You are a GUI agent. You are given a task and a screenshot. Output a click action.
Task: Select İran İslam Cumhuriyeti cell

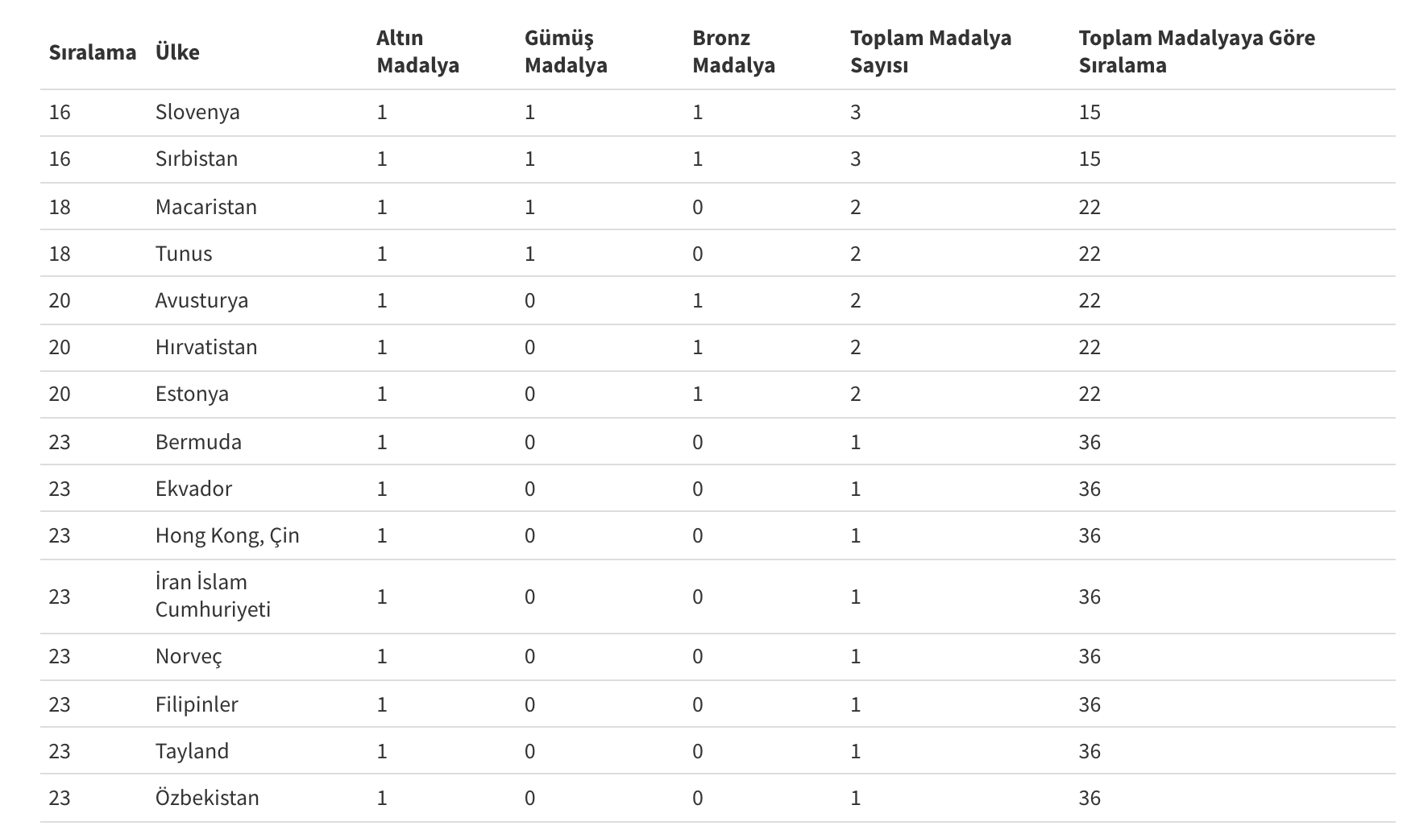[x=213, y=596]
